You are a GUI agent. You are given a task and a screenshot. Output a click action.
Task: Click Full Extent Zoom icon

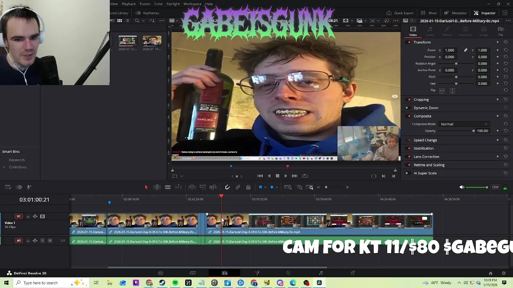287,187
